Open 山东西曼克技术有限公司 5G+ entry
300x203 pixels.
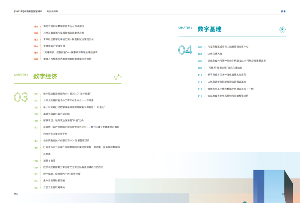pos(66,140)
